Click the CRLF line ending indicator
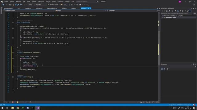The width and height of the screenshot is (197, 110). (x=158, y=102)
